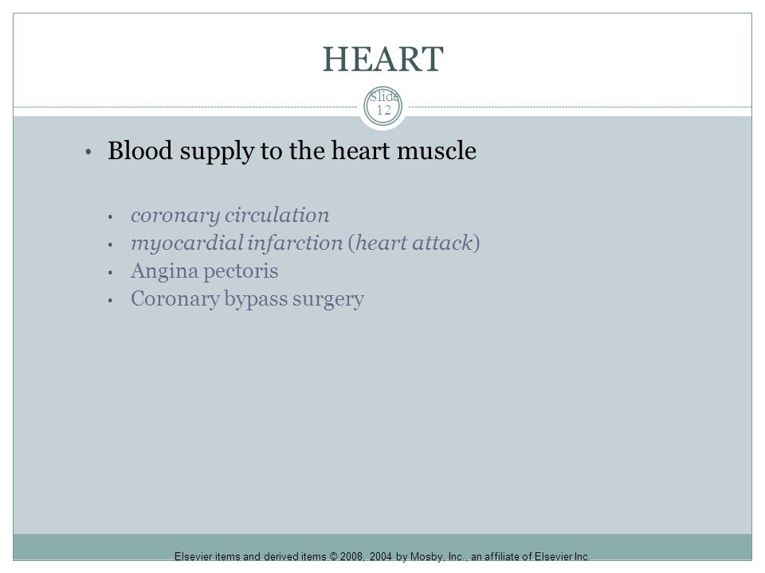This screenshot has height=573, width=765.
Task: Select the 'myocardial infarction' italic text
Action: pyautogui.click(x=237, y=244)
